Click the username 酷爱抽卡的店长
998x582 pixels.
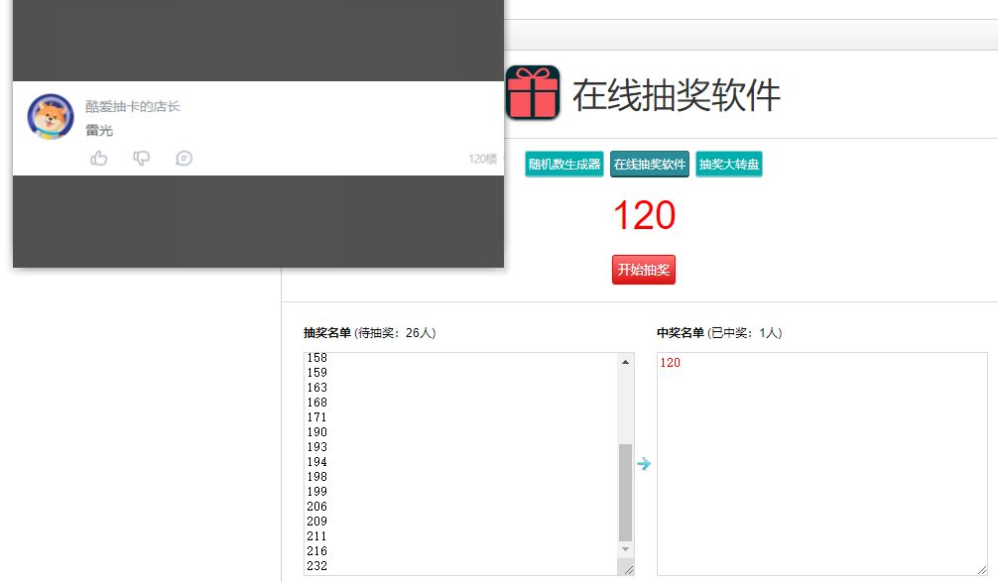click(132, 106)
